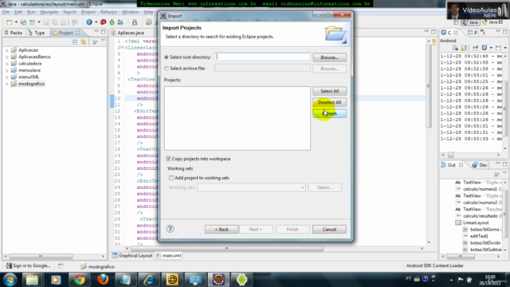
Task: Select calculadora project in explorer
Action: tap(29, 64)
